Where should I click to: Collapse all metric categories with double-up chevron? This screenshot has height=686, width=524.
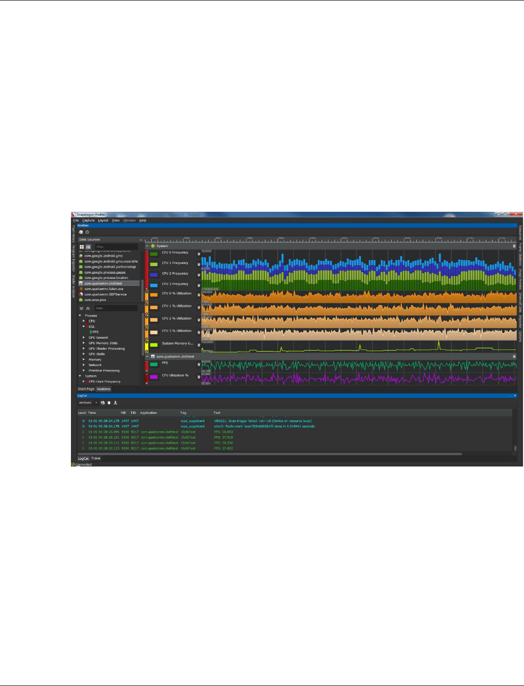coord(88,308)
